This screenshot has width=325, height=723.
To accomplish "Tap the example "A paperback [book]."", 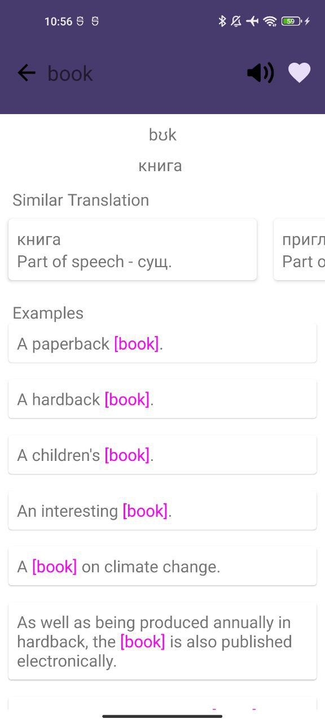I will [x=162, y=343].
